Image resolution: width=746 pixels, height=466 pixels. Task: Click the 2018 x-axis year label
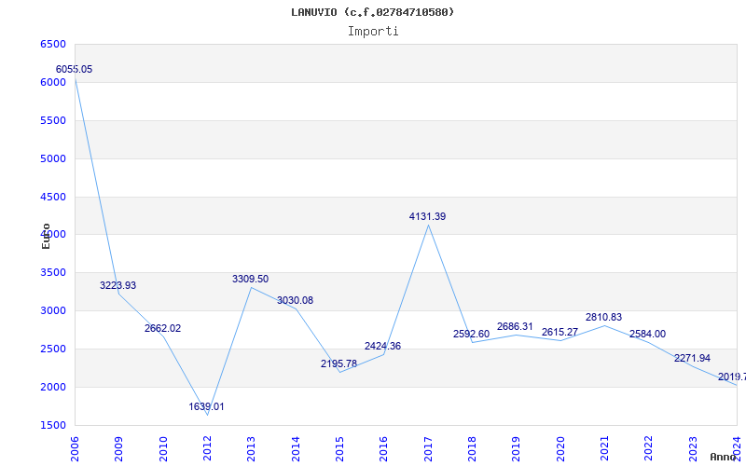coord(472,449)
